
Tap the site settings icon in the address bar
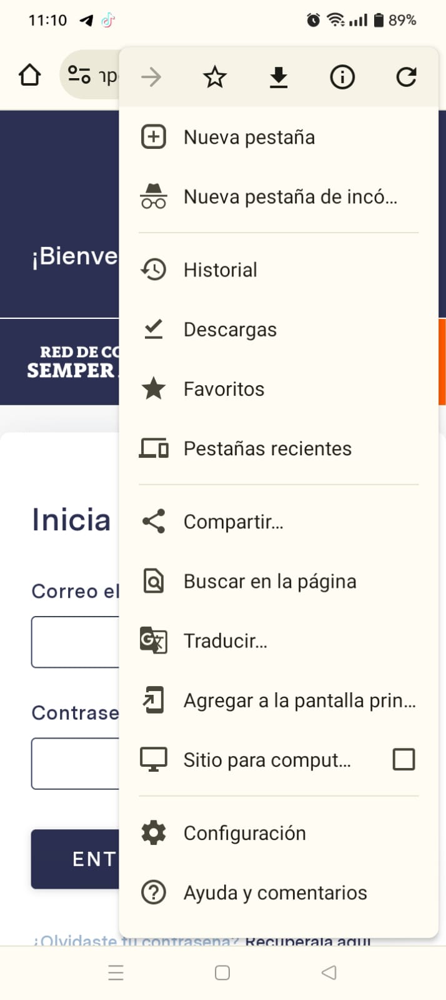pyautogui.click(x=79, y=75)
